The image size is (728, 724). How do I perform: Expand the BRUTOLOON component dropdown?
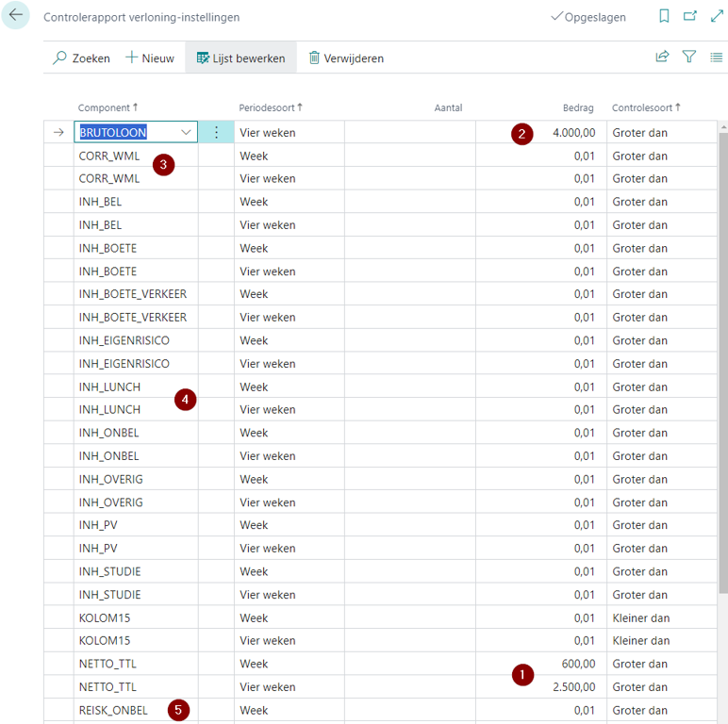click(186, 133)
